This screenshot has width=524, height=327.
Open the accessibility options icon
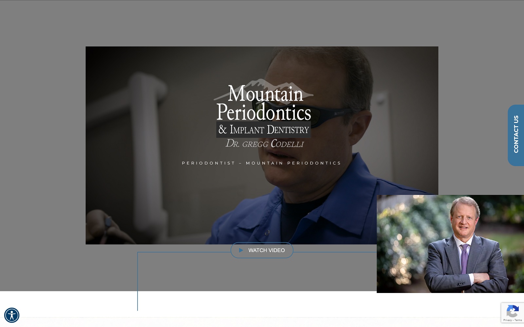tap(12, 315)
